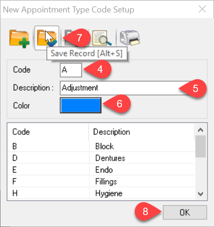The width and height of the screenshot is (214, 227).
Task: Click the Code input field
Action: 71,70
